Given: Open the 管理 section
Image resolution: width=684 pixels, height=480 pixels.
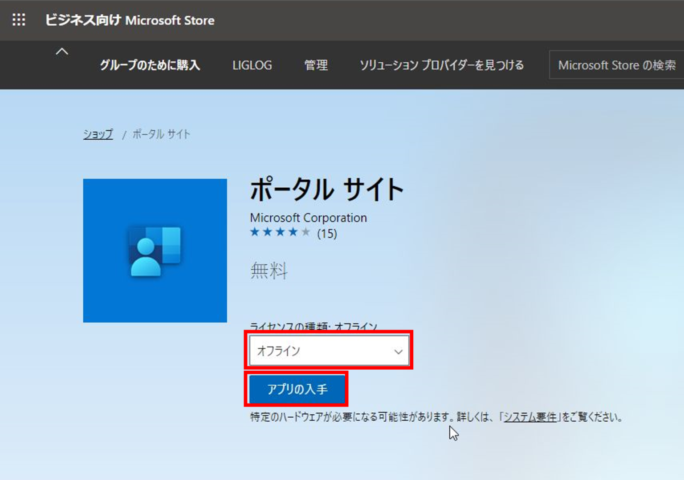Looking at the screenshot, I should pos(316,65).
